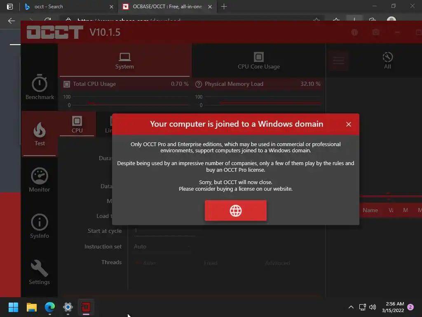Click the 0.70 % CPU usage value
This screenshot has height=317, width=422.
pos(180,84)
